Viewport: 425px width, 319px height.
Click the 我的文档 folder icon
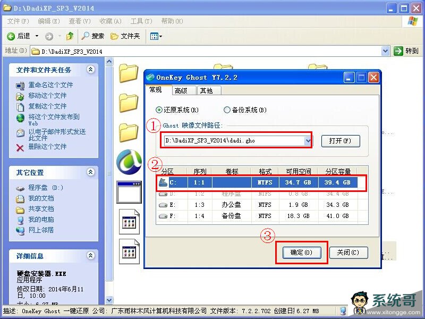point(20,199)
